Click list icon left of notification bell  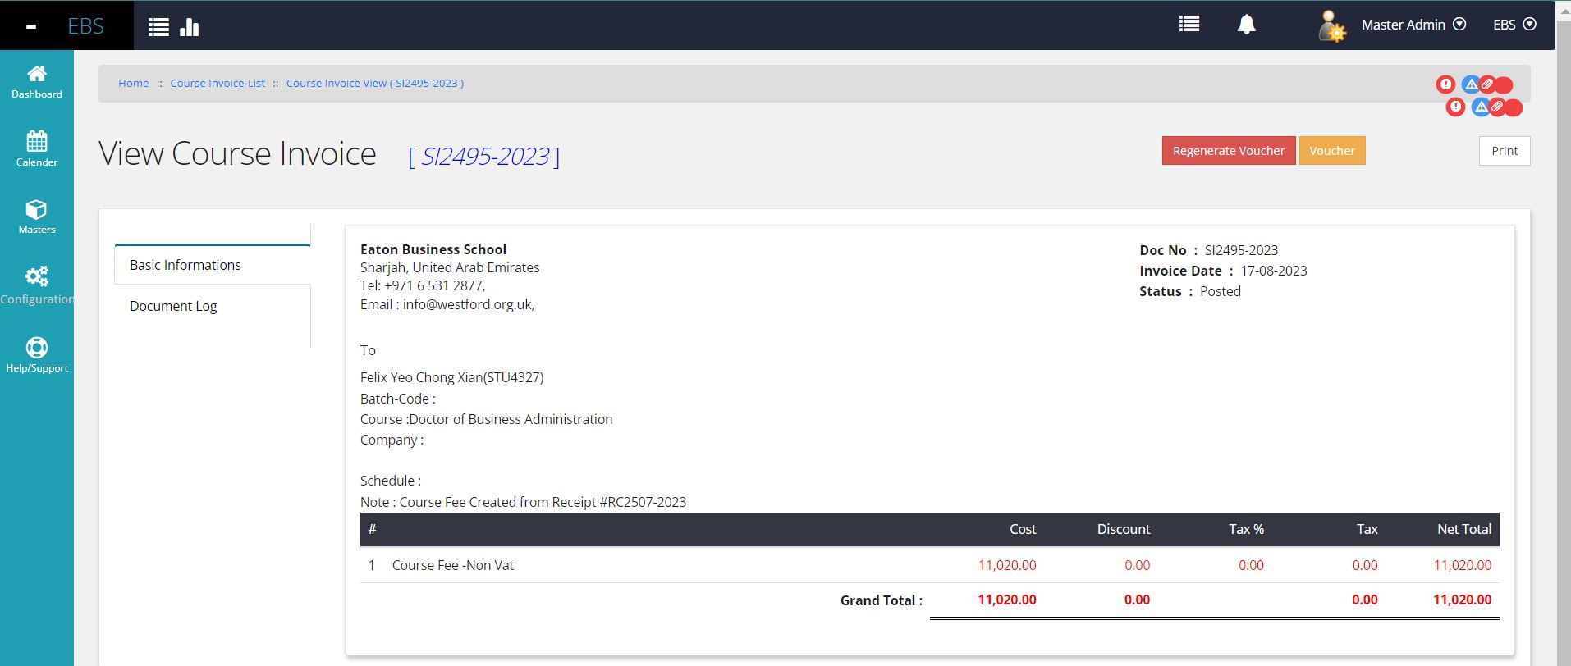(x=1189, y=25)
